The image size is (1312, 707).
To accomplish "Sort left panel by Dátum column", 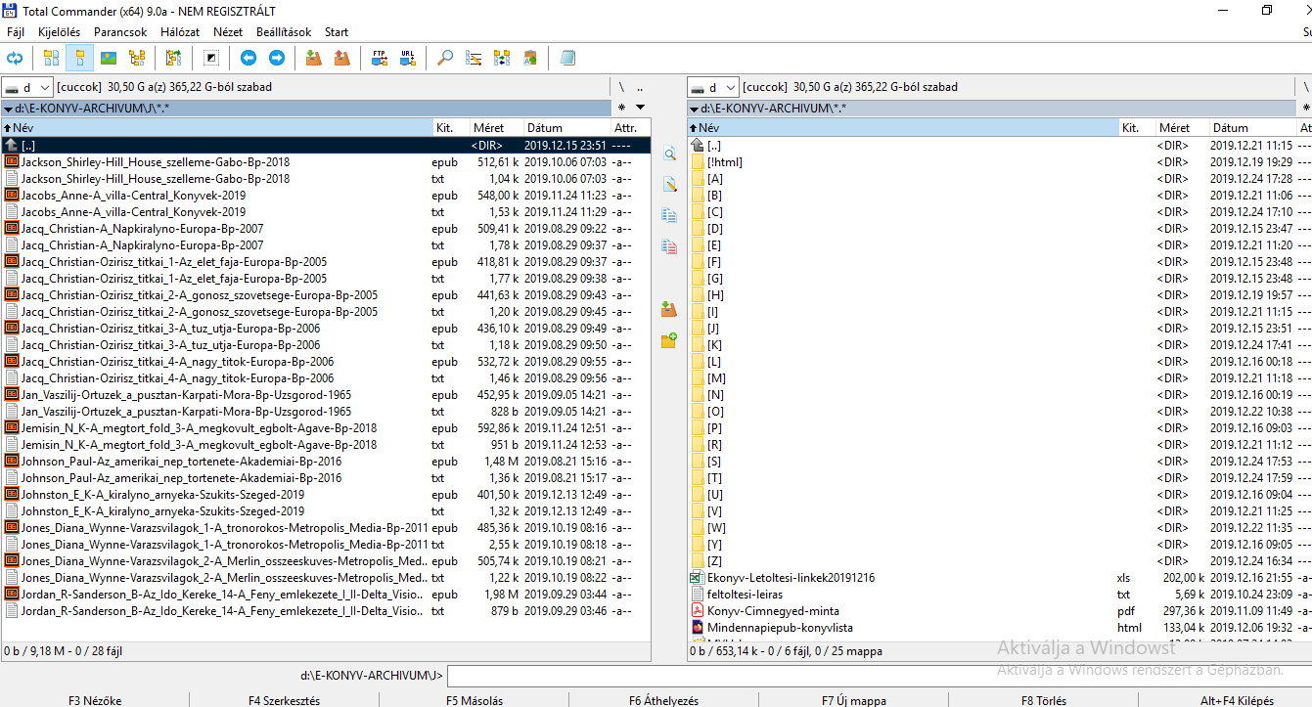I will tap(567, 128).
